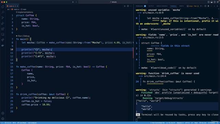
Task: Create a new terminal with plus icon
Action: pos(201,6)
